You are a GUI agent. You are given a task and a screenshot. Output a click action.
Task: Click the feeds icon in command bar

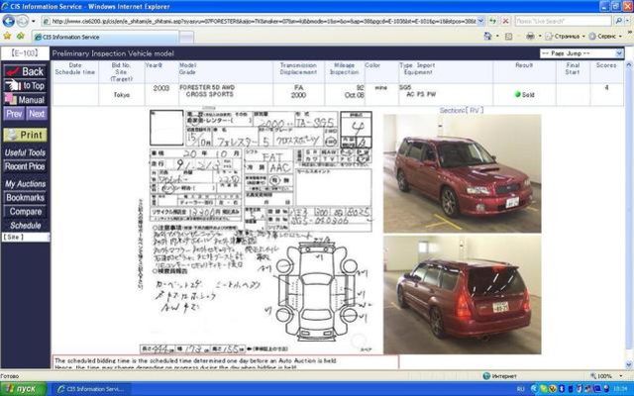pyautogui.click(x=508, y=37)
